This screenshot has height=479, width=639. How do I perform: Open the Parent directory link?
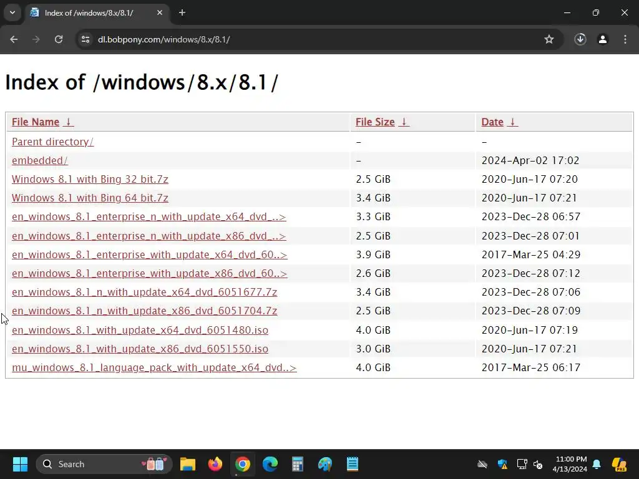click(x=52, y=142)
